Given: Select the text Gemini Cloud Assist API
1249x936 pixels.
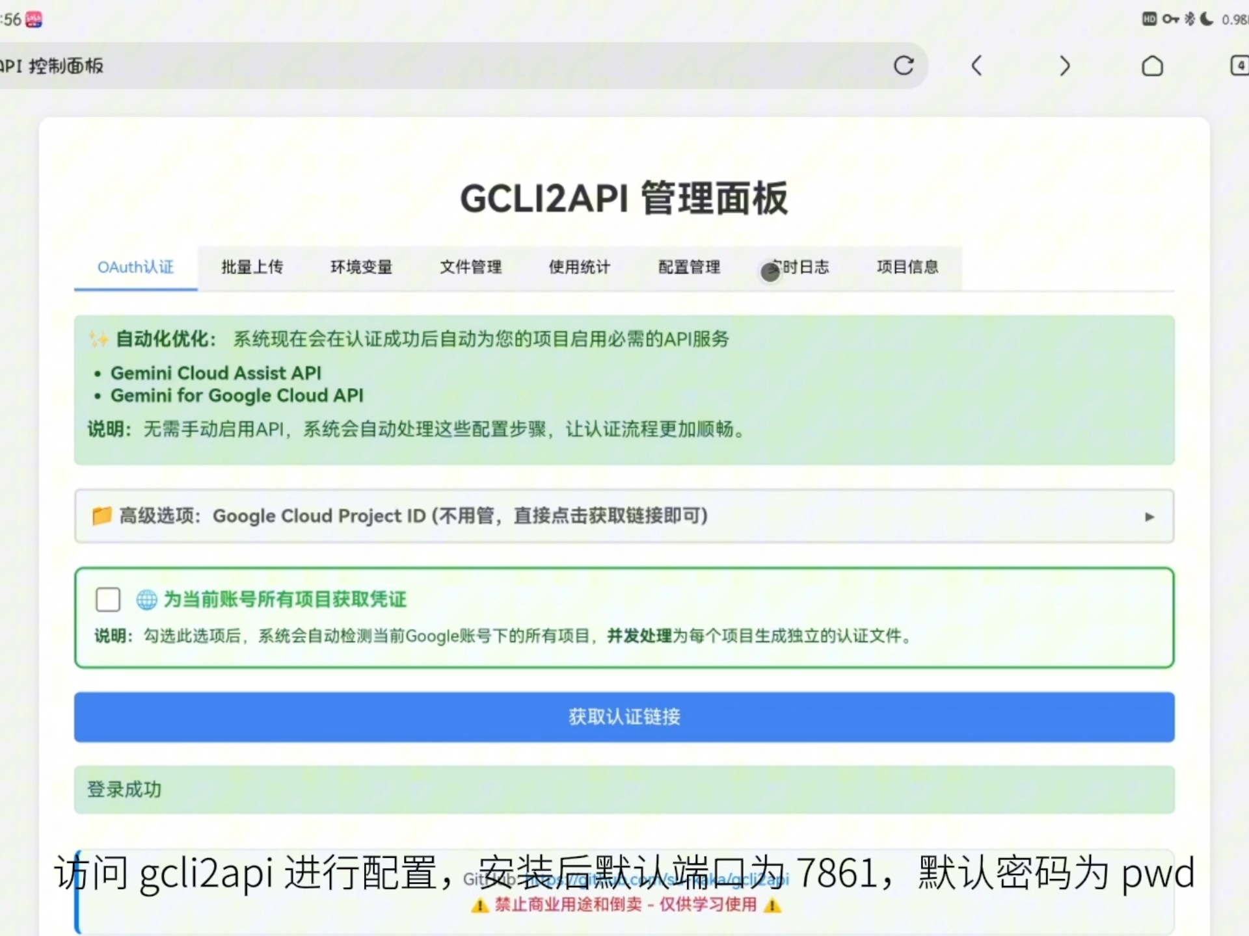Looking at the screenshot, I should 216,373.
